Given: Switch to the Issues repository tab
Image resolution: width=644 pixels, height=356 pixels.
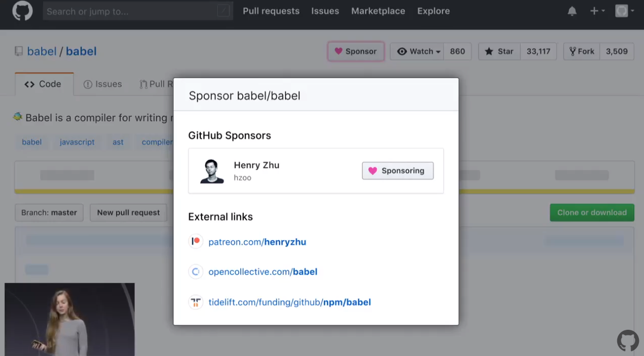Looking at the screenshot, I should click(103, 84).
